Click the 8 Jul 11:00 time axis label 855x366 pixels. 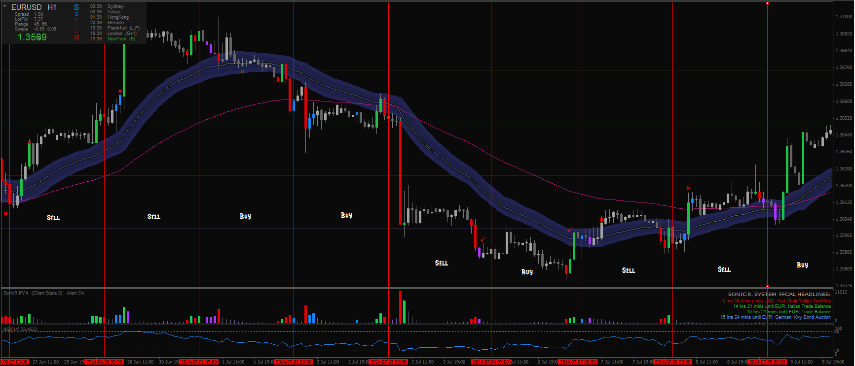coord(707,362)
